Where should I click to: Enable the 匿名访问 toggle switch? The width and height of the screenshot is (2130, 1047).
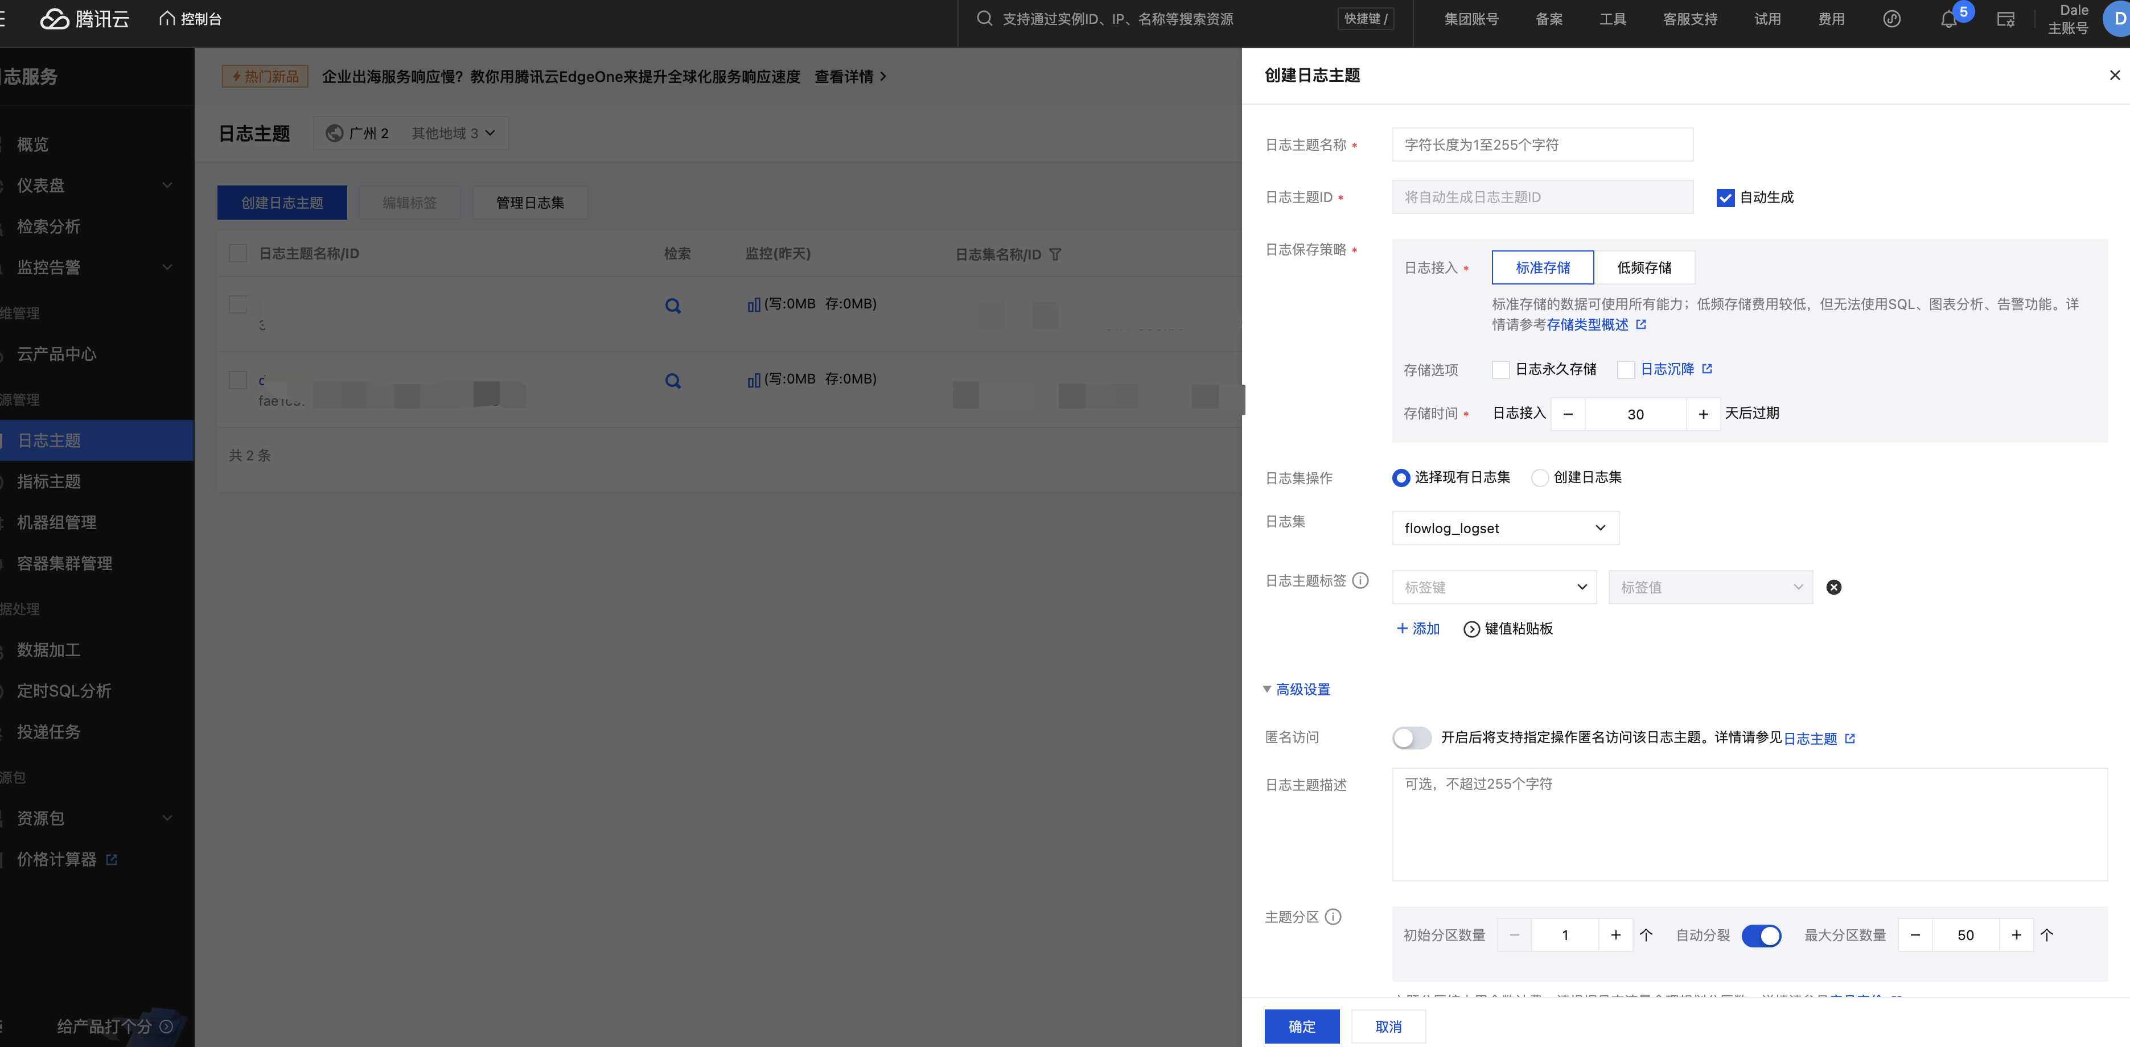tap(1412, 738)
